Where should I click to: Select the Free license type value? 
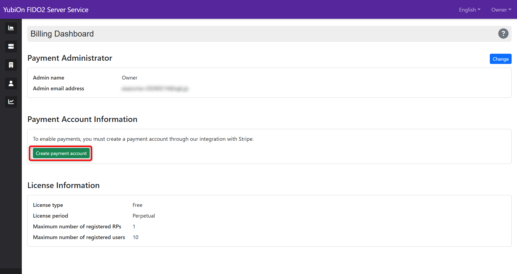tap(137, 205)
